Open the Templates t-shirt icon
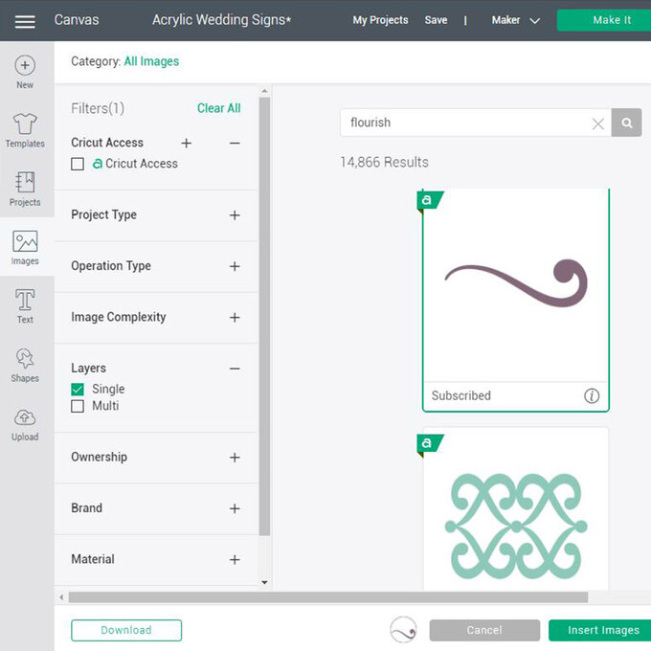The height and width of the screenshot is (651, 651). (25, 124)
